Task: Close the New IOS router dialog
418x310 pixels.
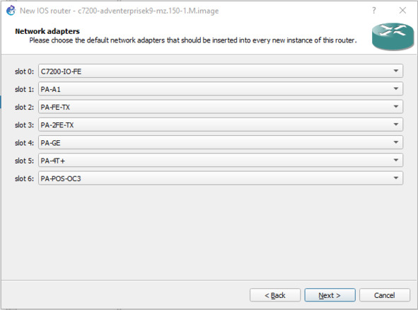Action: click(x=402, y=11)
